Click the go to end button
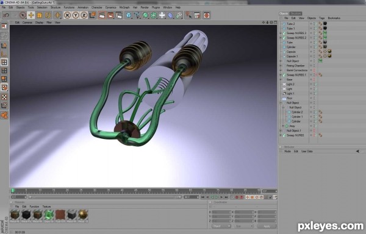Screen dimensions: 366x234 coord(226,197)
